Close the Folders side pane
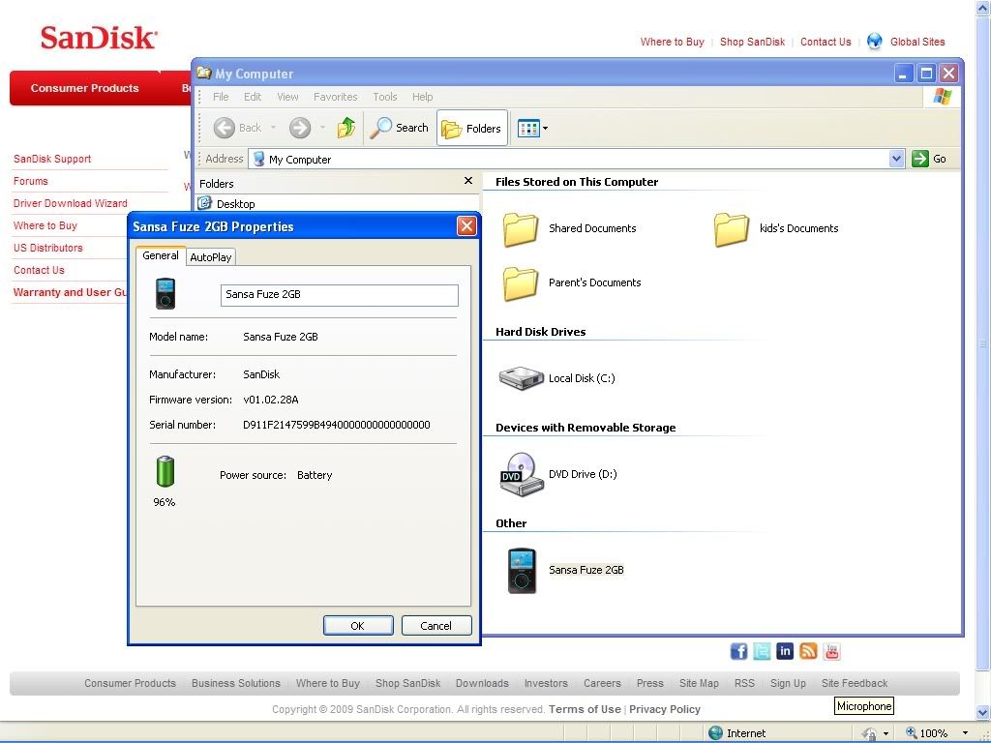Viewport: 991px width, 743px height. [468, 181]
